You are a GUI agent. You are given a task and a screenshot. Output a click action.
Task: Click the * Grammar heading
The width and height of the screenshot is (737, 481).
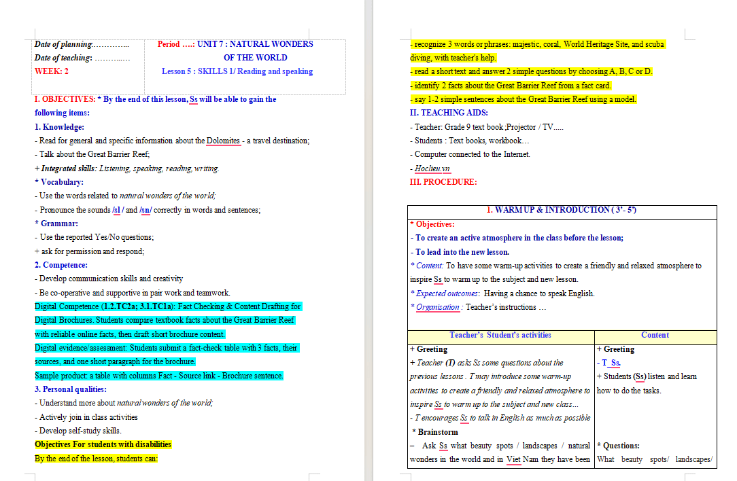coord(56,224)
